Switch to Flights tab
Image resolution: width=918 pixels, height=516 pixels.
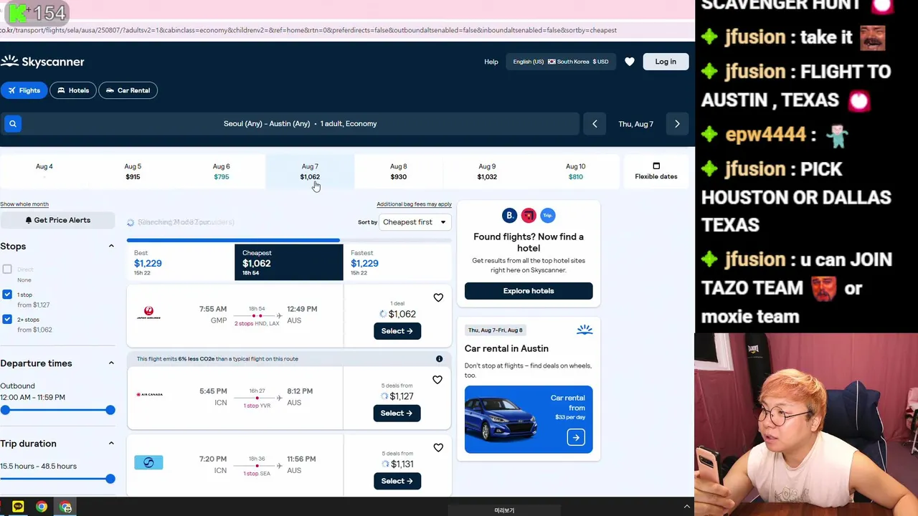point(24,90)
